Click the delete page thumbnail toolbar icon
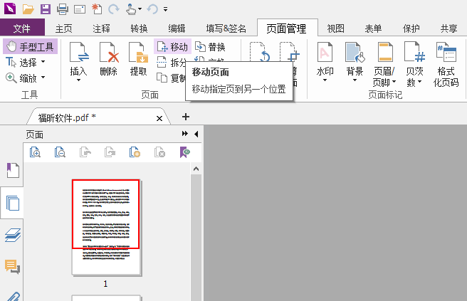The width and height of the screenshot is (467, 301). pyautogui.click(x=159, y=152)
